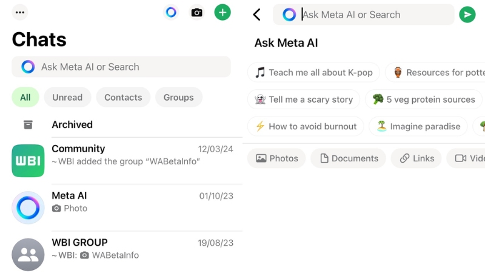Click the 19/08/23 date on WBI GROUP chat
Viewport: 485px width, 273px height.
click(216, 243)
